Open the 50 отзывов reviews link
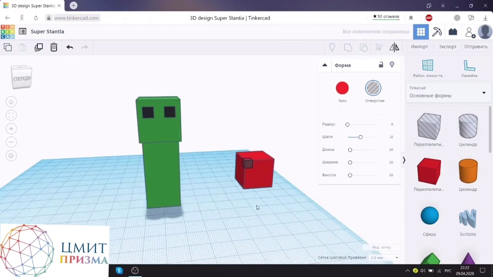The height and width of the screenshot is (277, 493). coord(386,17)
